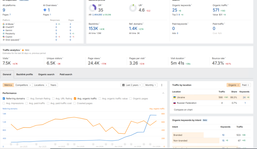Click the orange flame icon beside Traffic analytics
This screenshot has width=257, height=149.
click(23, 50)
